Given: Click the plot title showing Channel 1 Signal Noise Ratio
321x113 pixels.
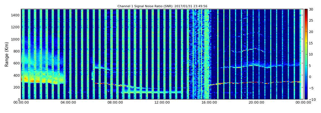Looking at the screenshot, I should tap(162, 6).
